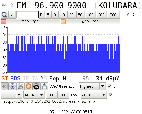Viewport: 142px width, 114px height.
Task: Click the MS music/speech indicator
Action: 44,79
